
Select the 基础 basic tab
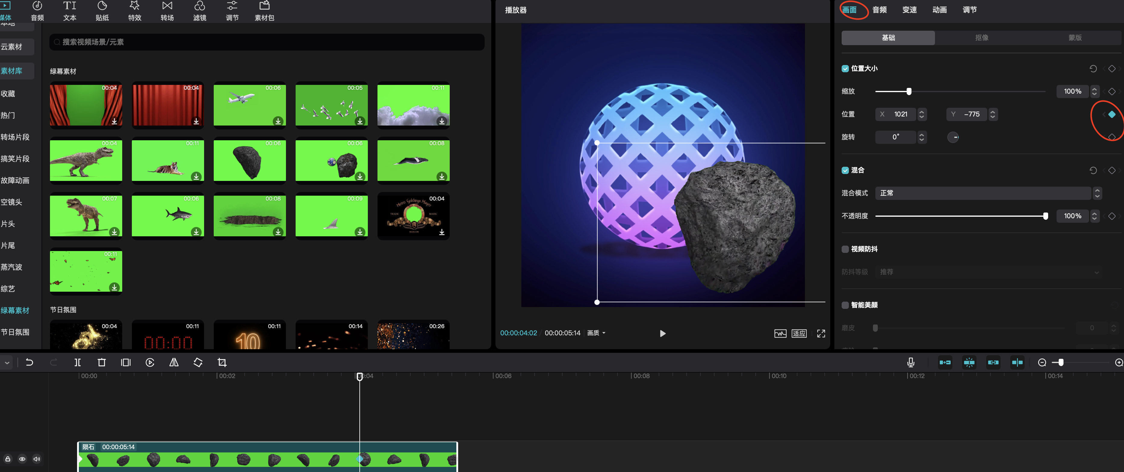coord(888,38)
